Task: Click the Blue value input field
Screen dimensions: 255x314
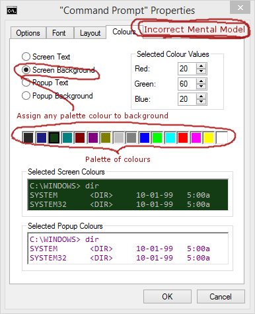Action: point(187,99)
